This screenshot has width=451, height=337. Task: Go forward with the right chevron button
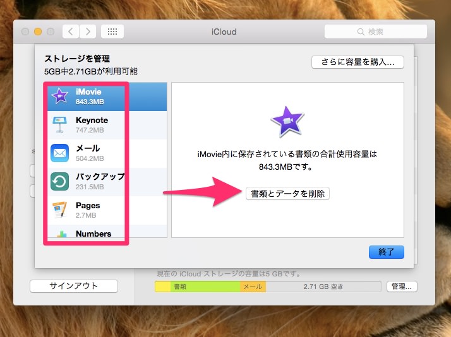pos(88,32)
